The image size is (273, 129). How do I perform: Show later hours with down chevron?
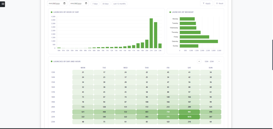click(x=219, y=61)
